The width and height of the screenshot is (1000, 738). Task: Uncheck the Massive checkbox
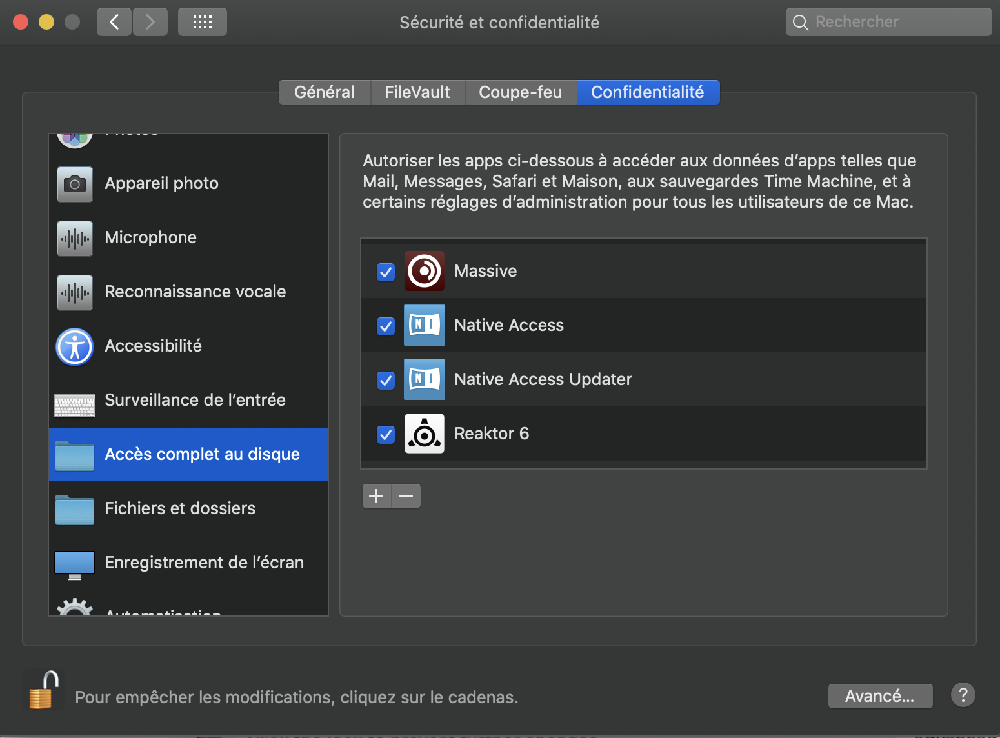click(386, 272)
